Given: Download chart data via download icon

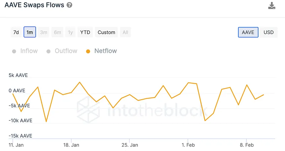Looking at the screenshot, I should coord(272,6).
